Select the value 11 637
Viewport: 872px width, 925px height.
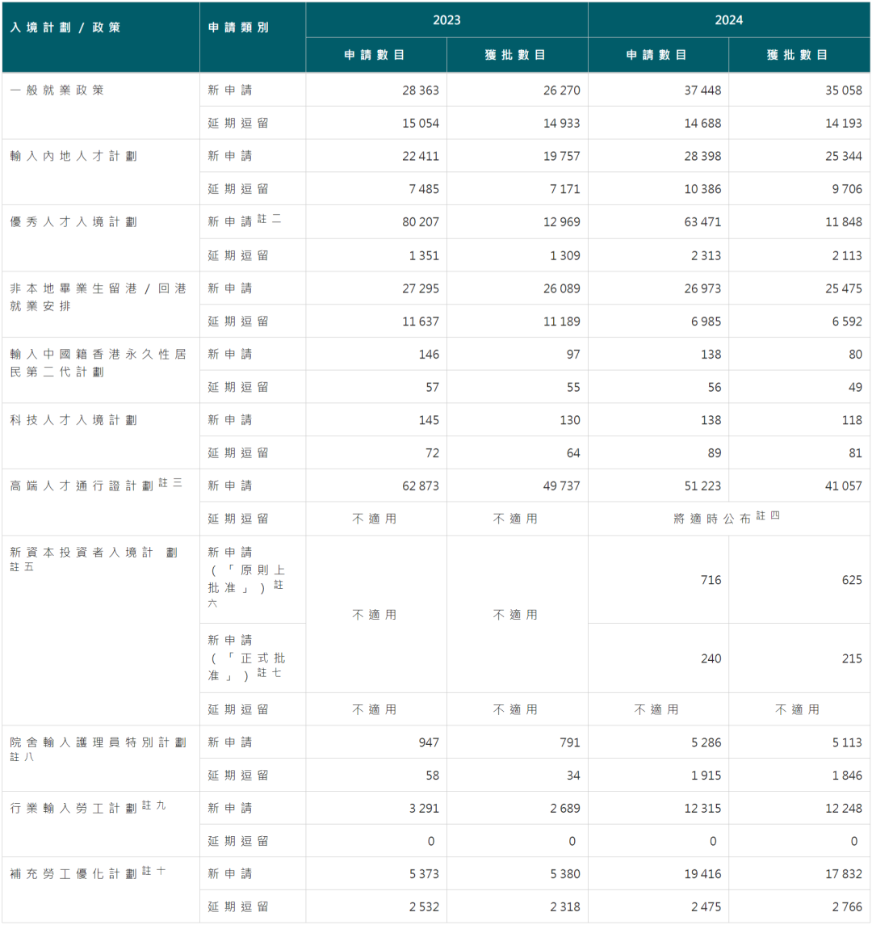421,322
